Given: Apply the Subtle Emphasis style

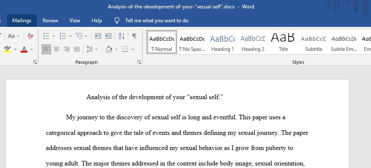Looking at the screenshot, I should [344, 42].
